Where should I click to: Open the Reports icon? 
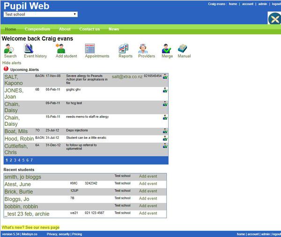click(124, 48)
